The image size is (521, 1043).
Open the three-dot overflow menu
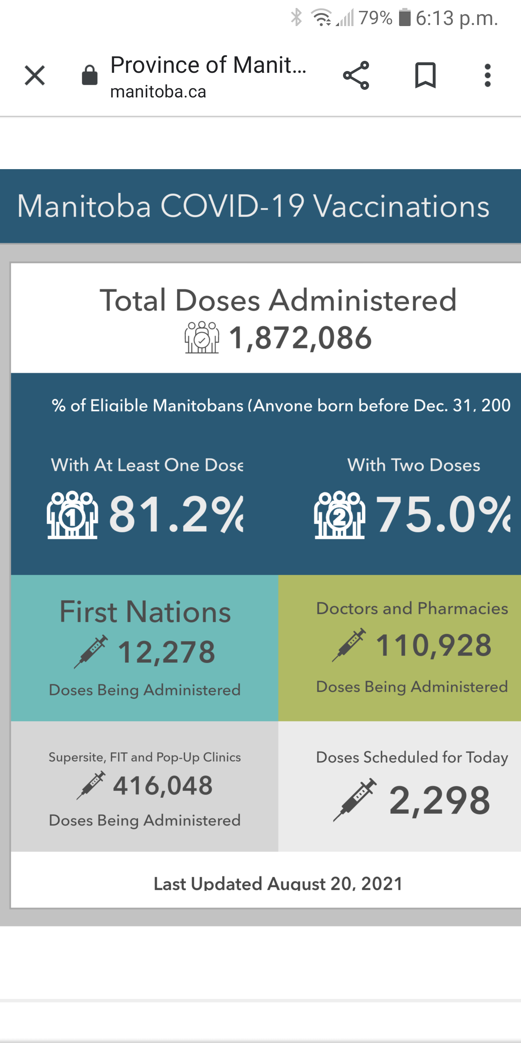487,75
